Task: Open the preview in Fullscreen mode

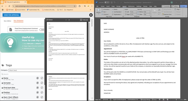Action: click(x=84, y=20)
